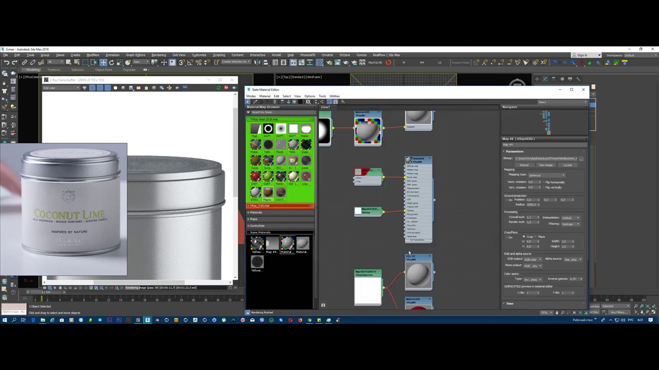Select the black-ring KAPT material swatch

coord(268,129)
